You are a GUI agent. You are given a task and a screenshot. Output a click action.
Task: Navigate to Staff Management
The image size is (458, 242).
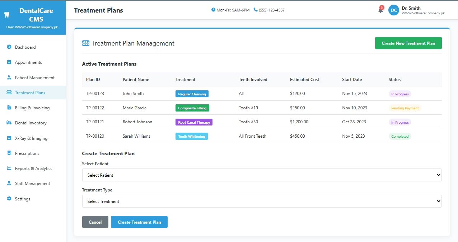coord(32,183)
